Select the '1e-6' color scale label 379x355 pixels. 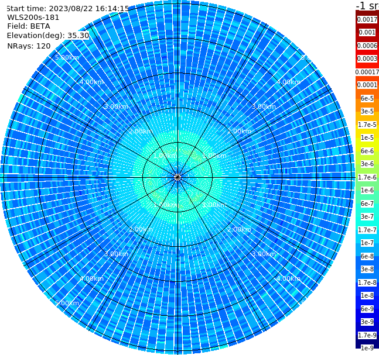point(367,190)
